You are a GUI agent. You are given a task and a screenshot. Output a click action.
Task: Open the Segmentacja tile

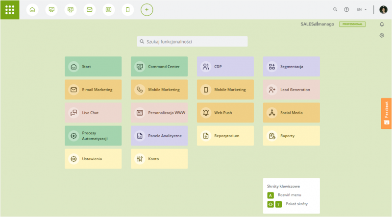click(291, 67)
